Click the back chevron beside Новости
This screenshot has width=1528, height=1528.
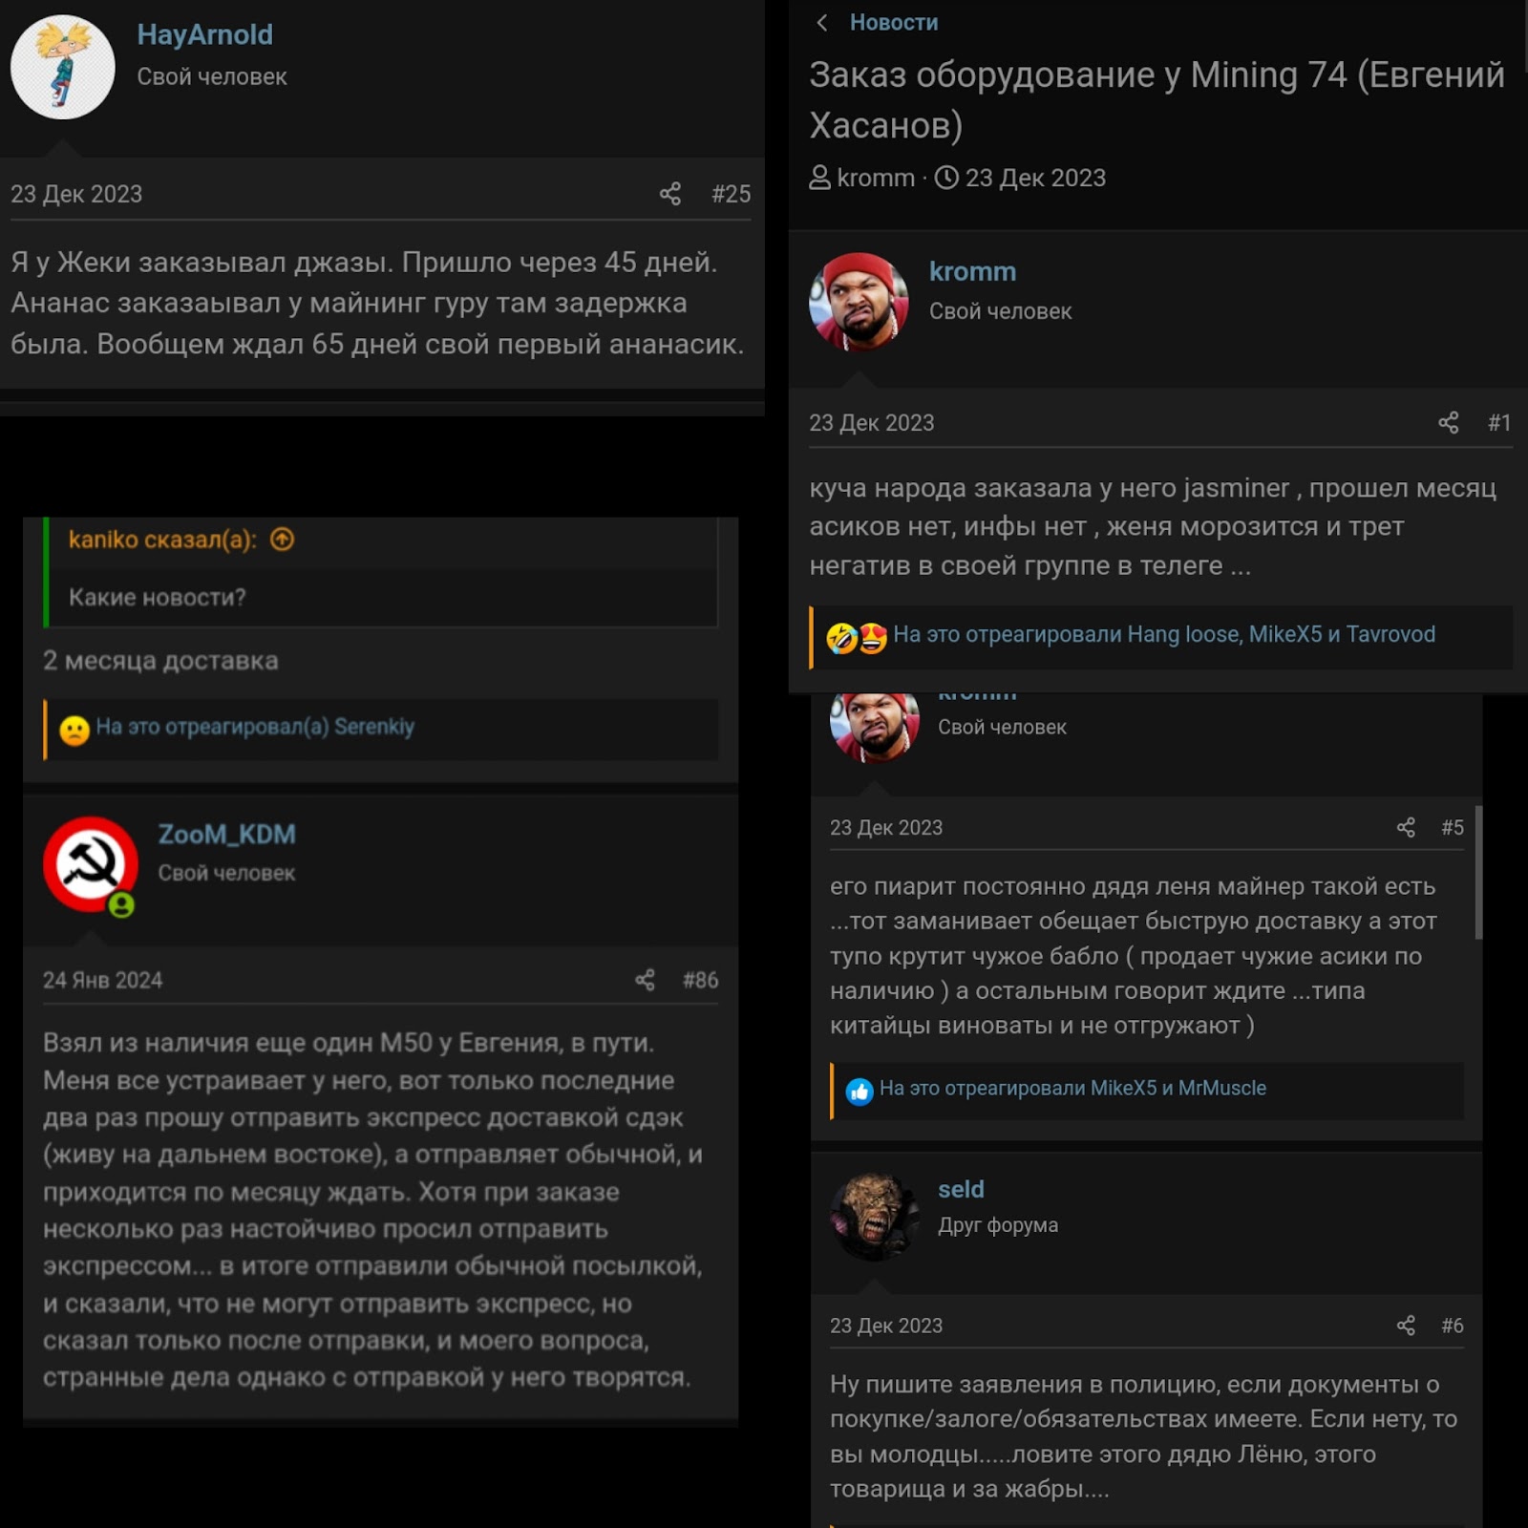pos(822,22)
